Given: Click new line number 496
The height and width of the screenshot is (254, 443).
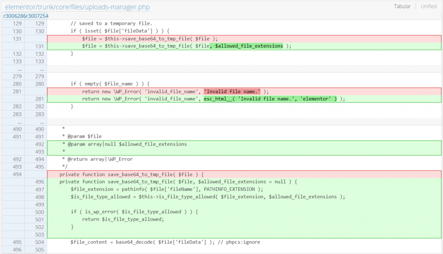Looking at the screenshot, I should 40,182.
